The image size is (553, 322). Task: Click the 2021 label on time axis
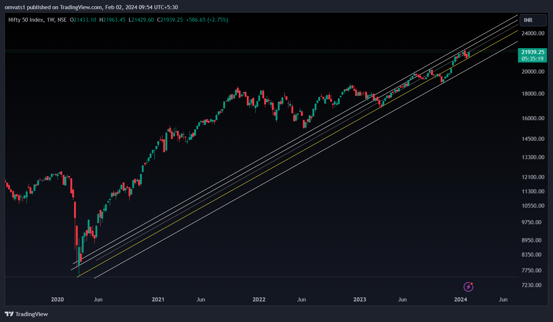pyautogui.click(x=158, y=299)
